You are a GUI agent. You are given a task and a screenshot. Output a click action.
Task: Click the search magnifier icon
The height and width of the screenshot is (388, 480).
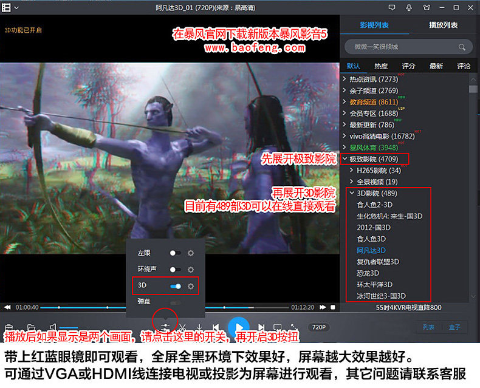coord(462,47)
